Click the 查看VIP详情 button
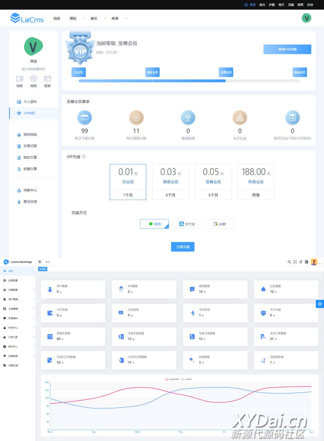This screenshot has width=324, height=441. [287, 49]
